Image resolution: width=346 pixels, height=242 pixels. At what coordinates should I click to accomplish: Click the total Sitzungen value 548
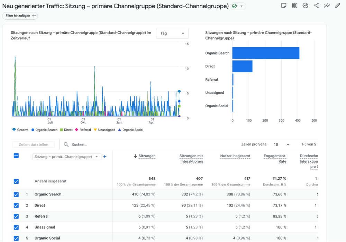(x=152, y=179)
